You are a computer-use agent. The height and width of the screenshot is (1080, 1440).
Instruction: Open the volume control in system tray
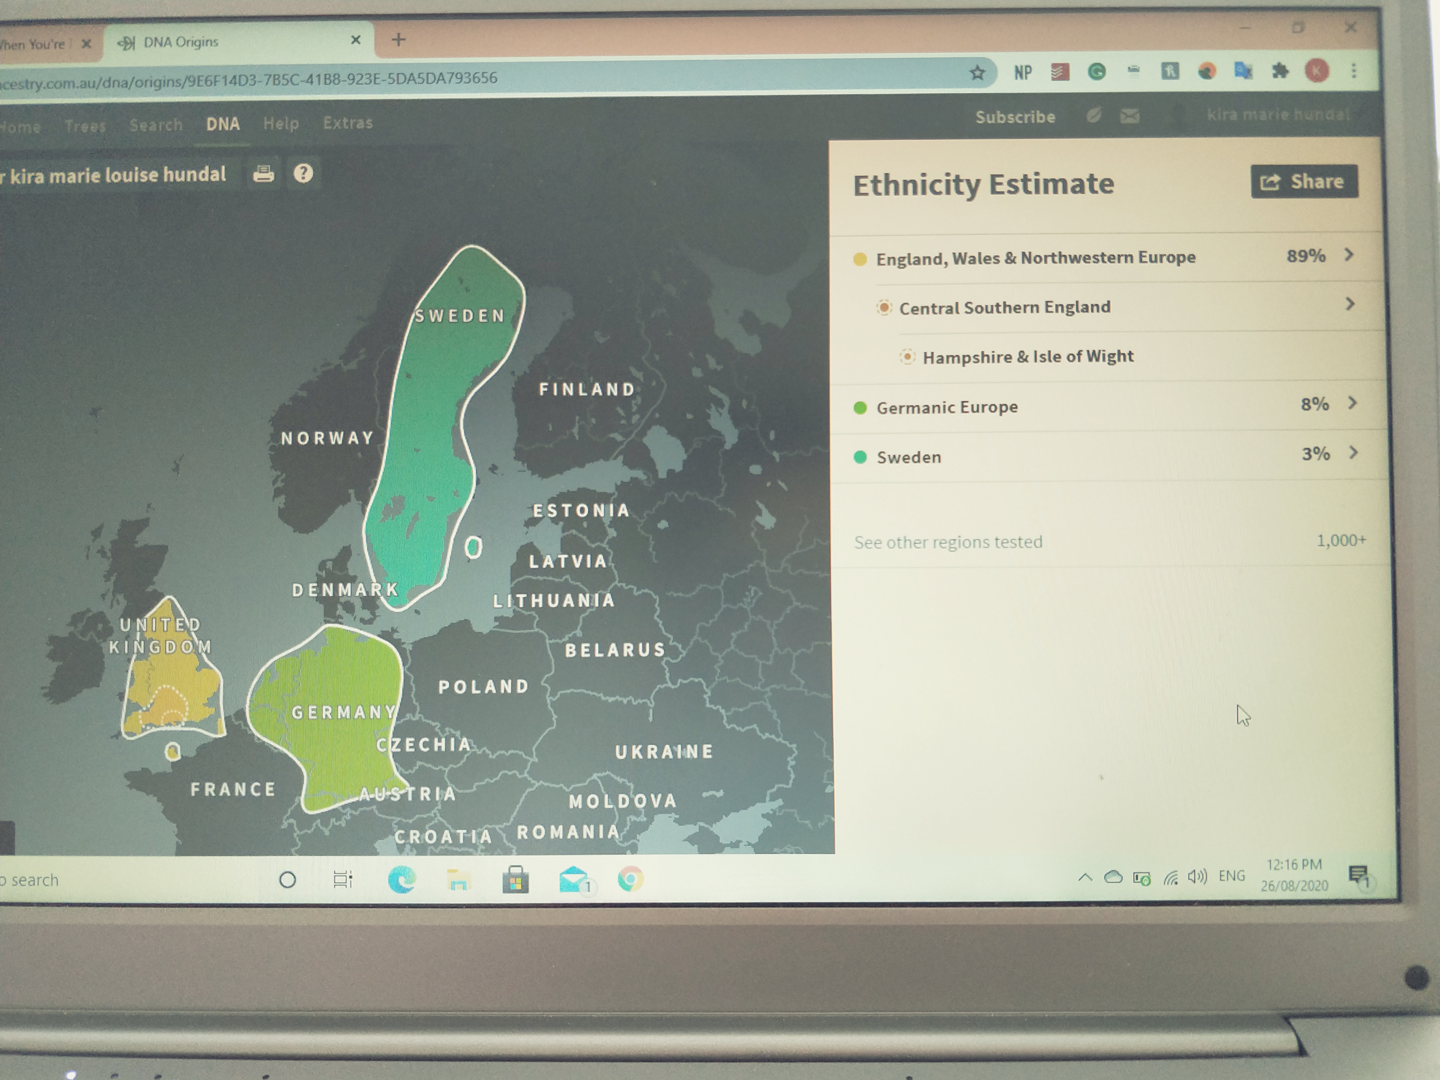tap(1197, 877)
